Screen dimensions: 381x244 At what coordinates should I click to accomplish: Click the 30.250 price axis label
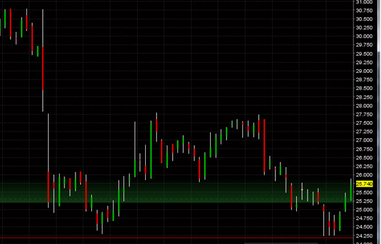(x=364, y=28)
